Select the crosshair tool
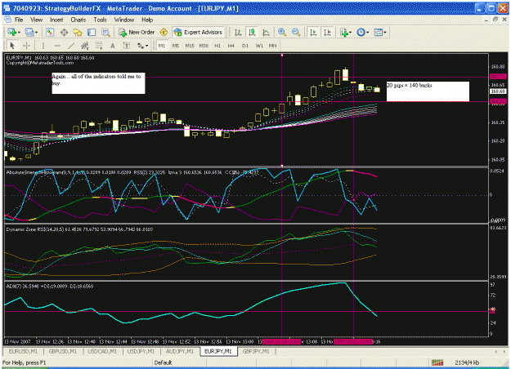 [26, 46]
